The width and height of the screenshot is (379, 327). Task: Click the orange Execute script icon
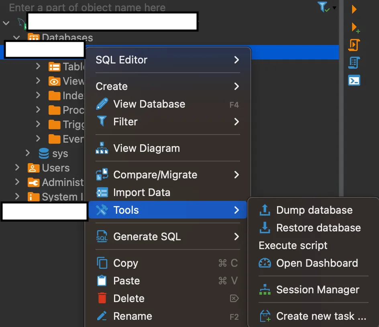354,45
